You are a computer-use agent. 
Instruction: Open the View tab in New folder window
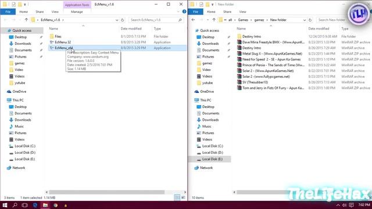click(x=242, y=12)
